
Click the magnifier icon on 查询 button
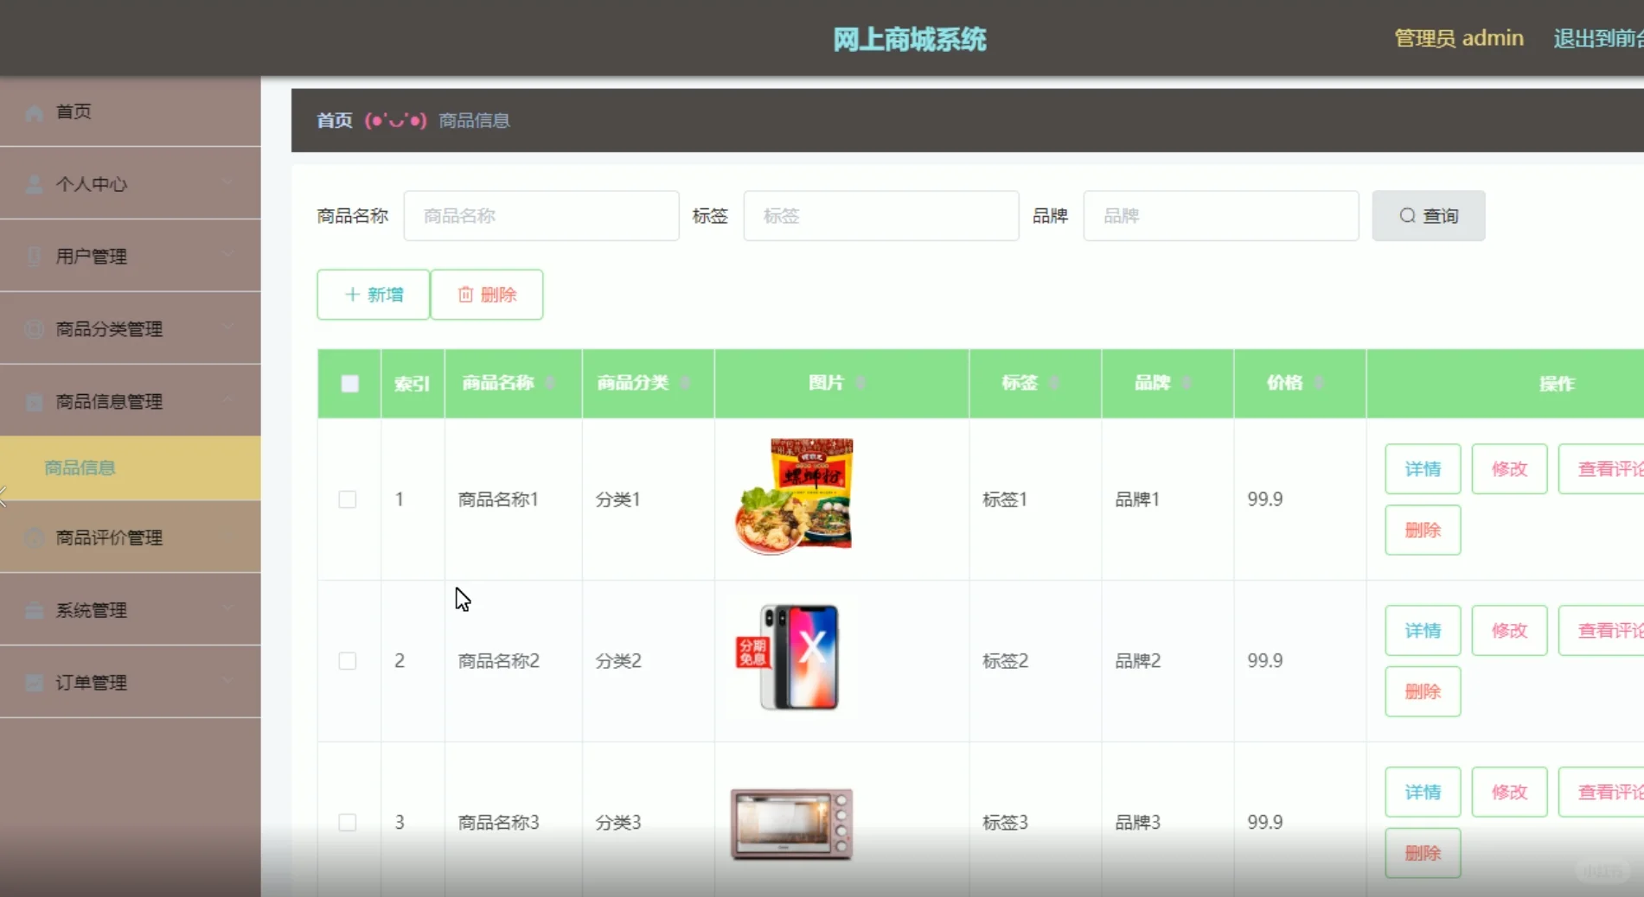[x=1407, y=215]
